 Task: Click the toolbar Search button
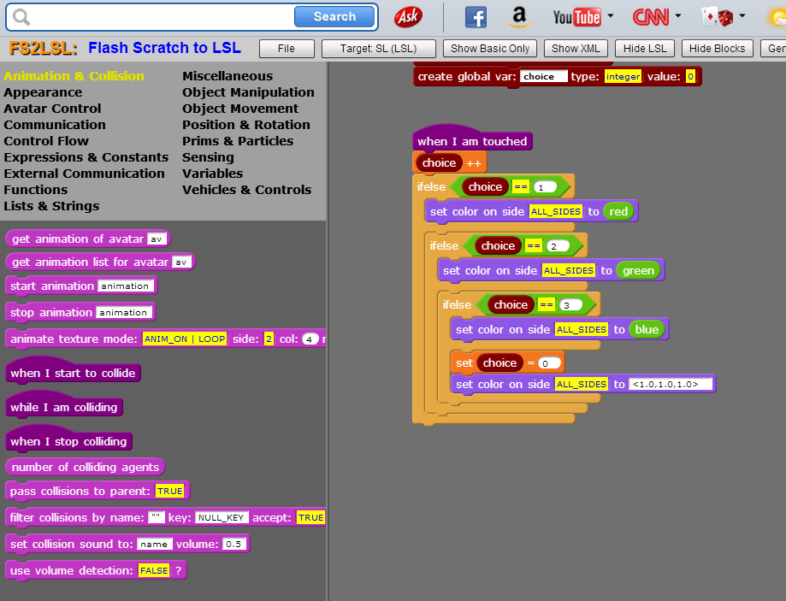(x=334, y=16)
